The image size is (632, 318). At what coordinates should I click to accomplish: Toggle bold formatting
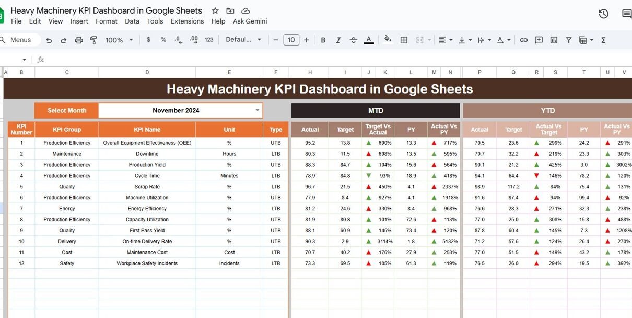click(x=323, y=40)
